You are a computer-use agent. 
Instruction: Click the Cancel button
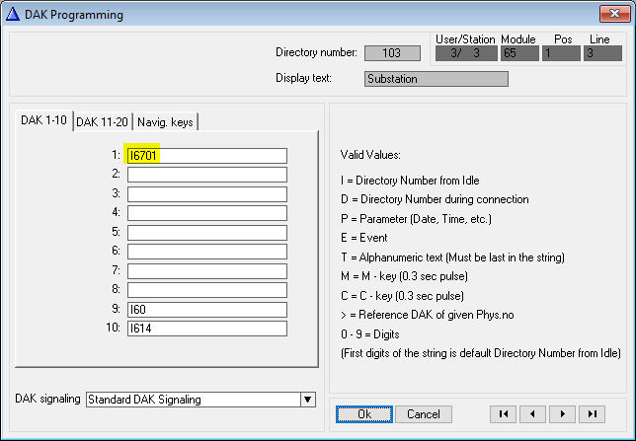(424, 414)
